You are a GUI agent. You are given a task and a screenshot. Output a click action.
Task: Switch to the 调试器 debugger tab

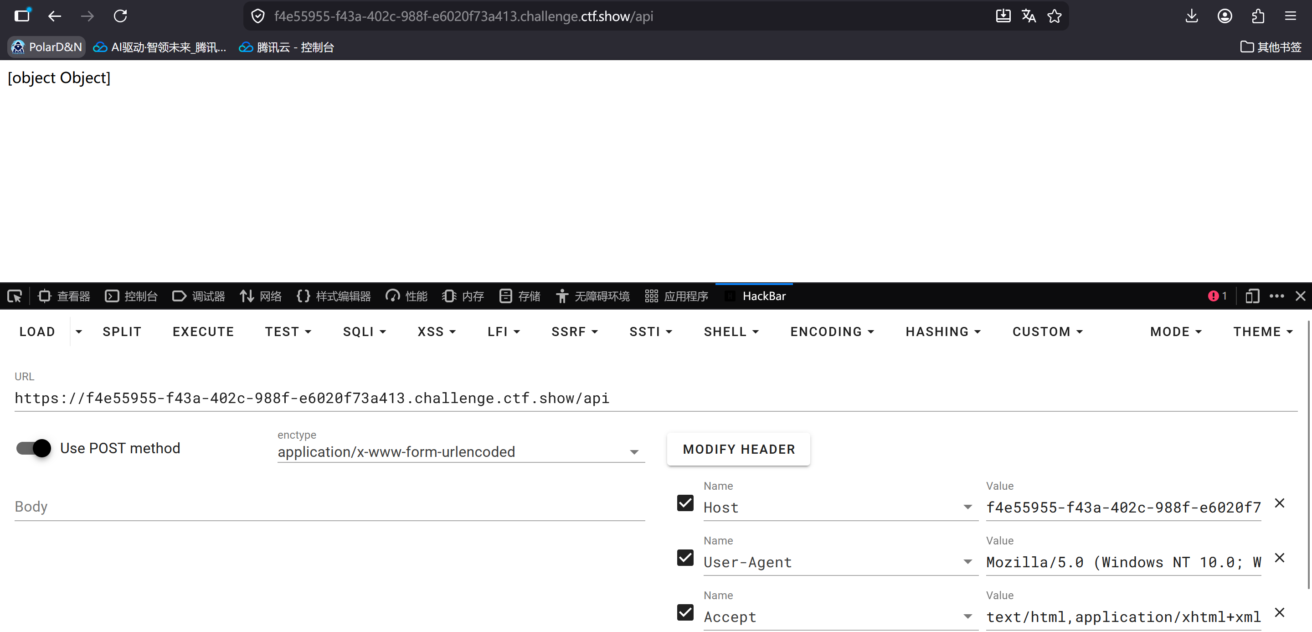[x=199, y=296]
